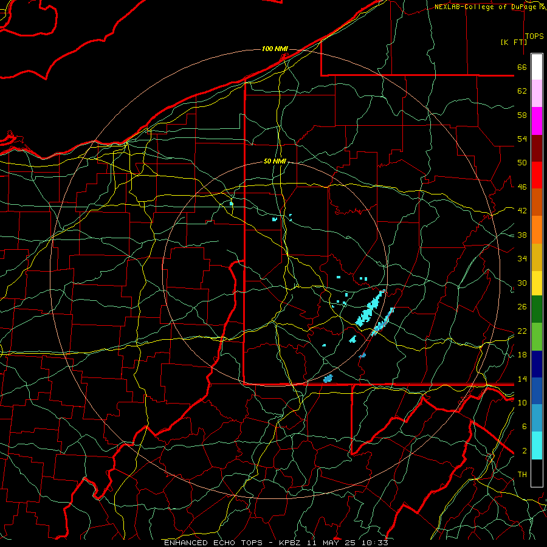Click the "100 NMI" range ring label

pyautogui.click(x=275, y=49)
